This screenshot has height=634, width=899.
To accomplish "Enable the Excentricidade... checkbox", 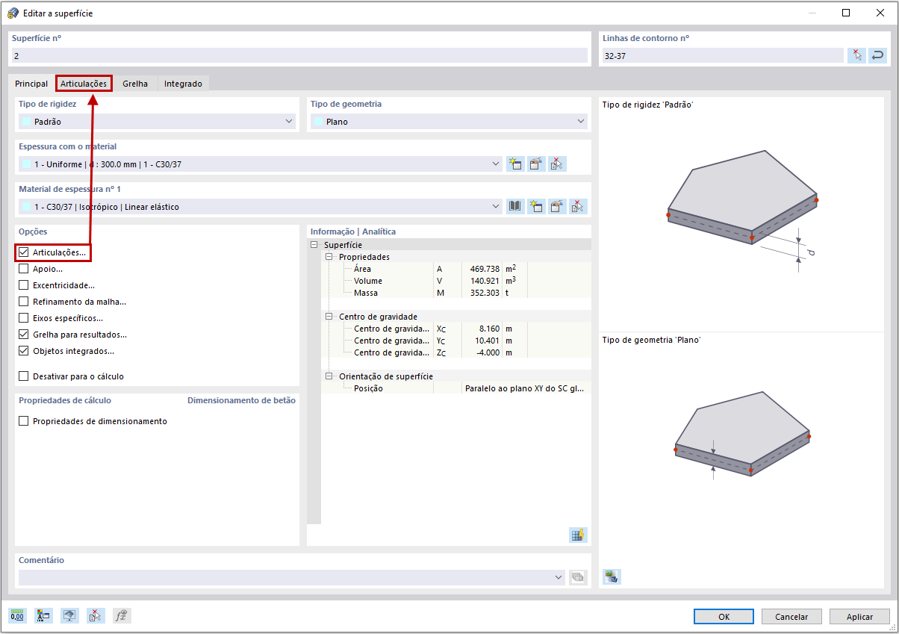I will coord(24,285).
